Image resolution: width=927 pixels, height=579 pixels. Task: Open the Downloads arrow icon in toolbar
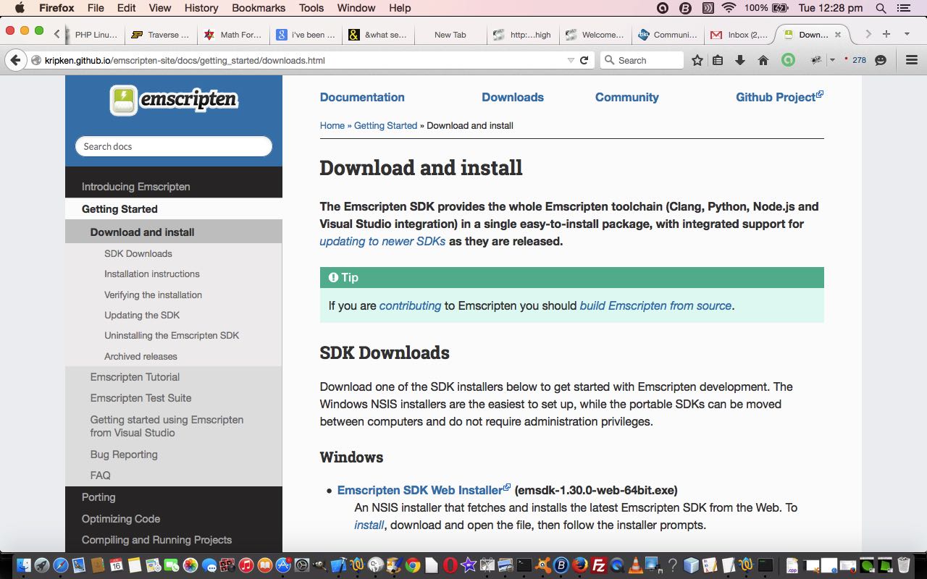point(740,60)
